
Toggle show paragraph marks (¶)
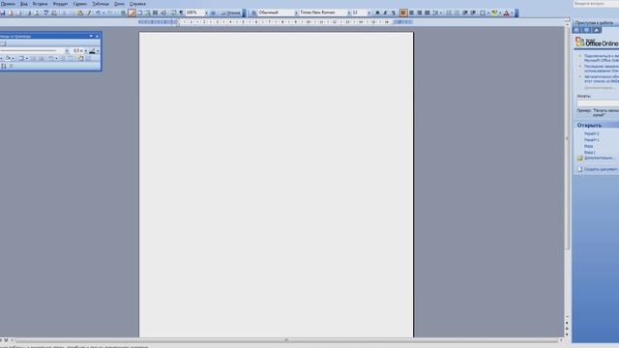click(181, 13)
